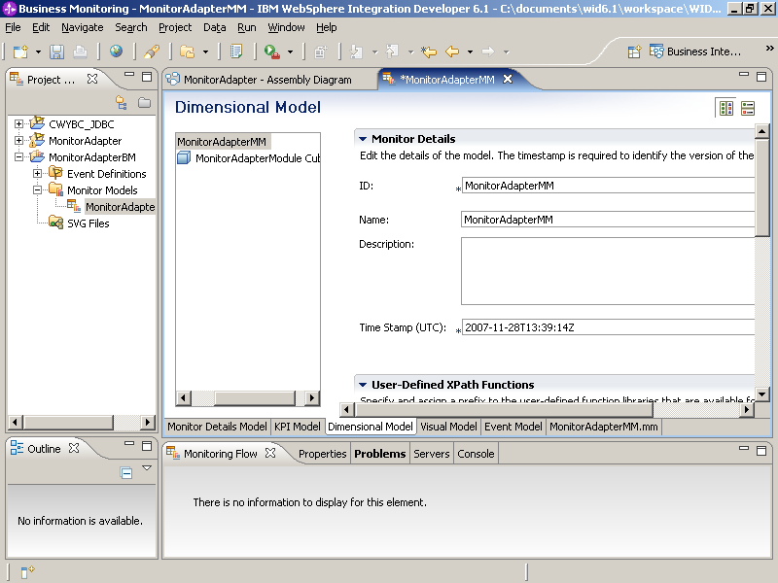Click the Previous Annotation toolbar icon
The height and width of the screenshot is (583, 778).
(393, 51)
